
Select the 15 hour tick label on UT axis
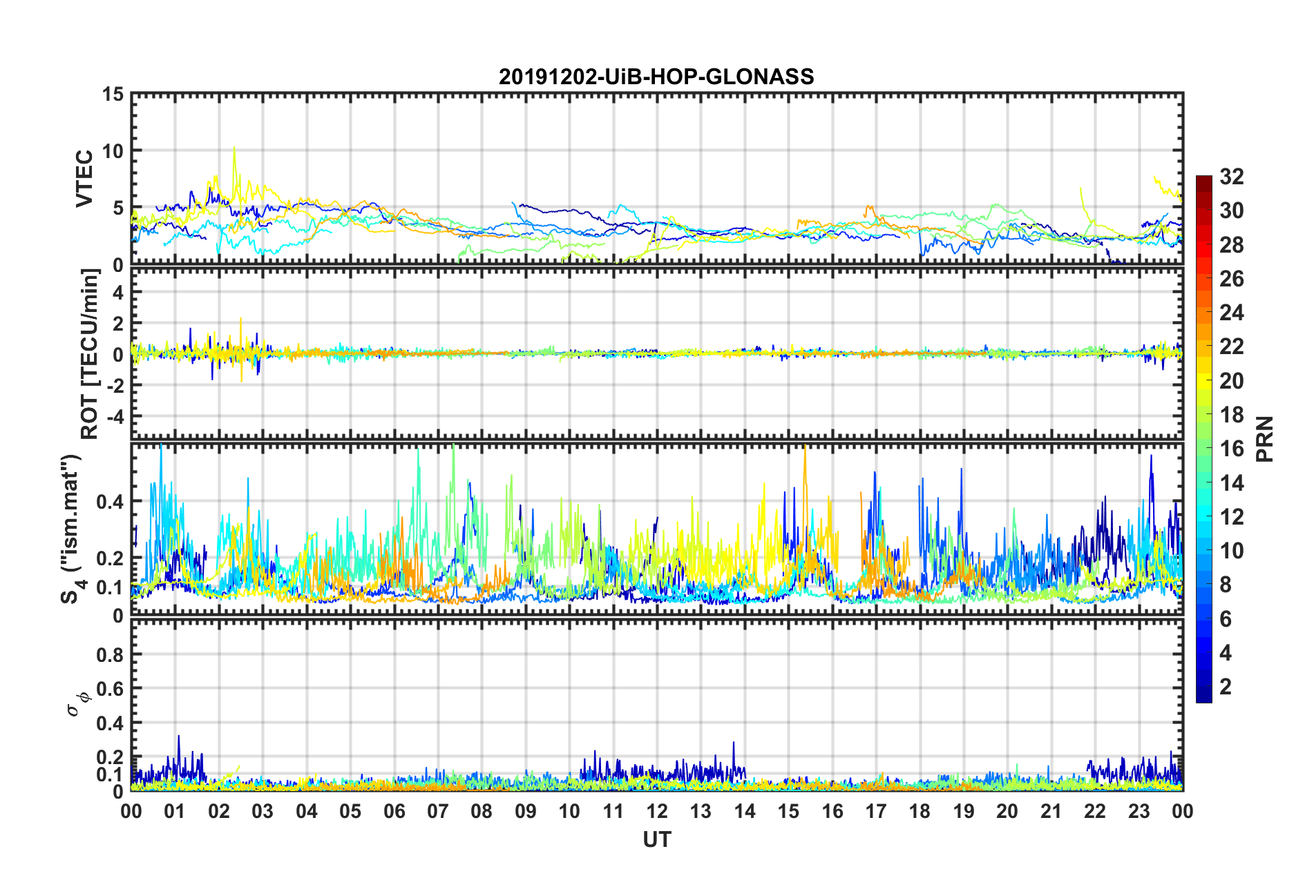click(788, 811)
